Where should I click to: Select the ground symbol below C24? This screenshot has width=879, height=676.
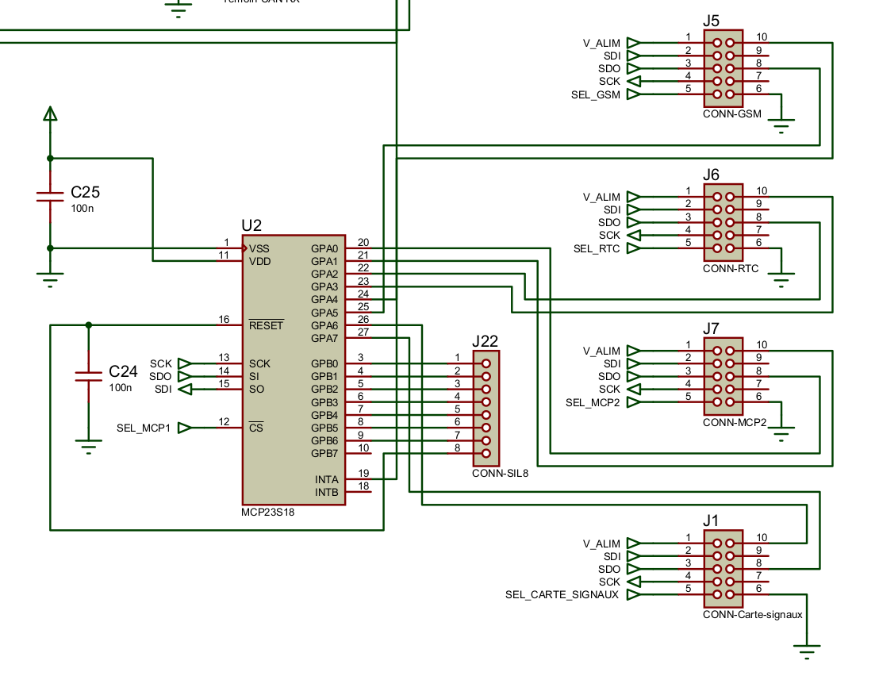pos(88,447)
